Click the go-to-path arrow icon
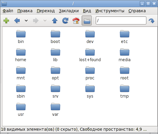This screenshot has height=134, width=158. pos(151,21)
